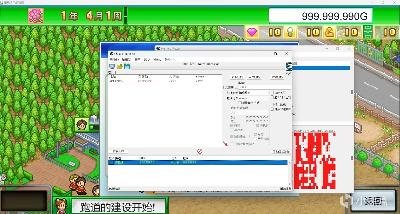
Task: Toggle 可执行 checkbox
Action: click(258, 125)
